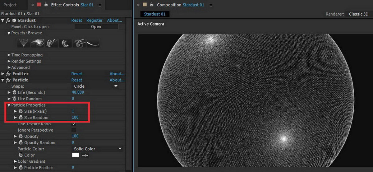The image size is (373, 172).
Task: Click the Particle Feather stopwatch icon
Action: 21,167
